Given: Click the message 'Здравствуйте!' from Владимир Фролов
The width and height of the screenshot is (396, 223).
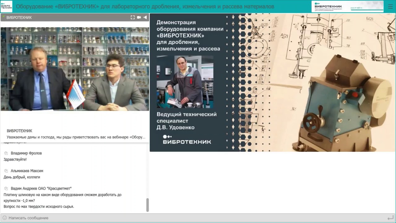Looking at the screenshot, I should pyautogui.click(x=15, y=160).
